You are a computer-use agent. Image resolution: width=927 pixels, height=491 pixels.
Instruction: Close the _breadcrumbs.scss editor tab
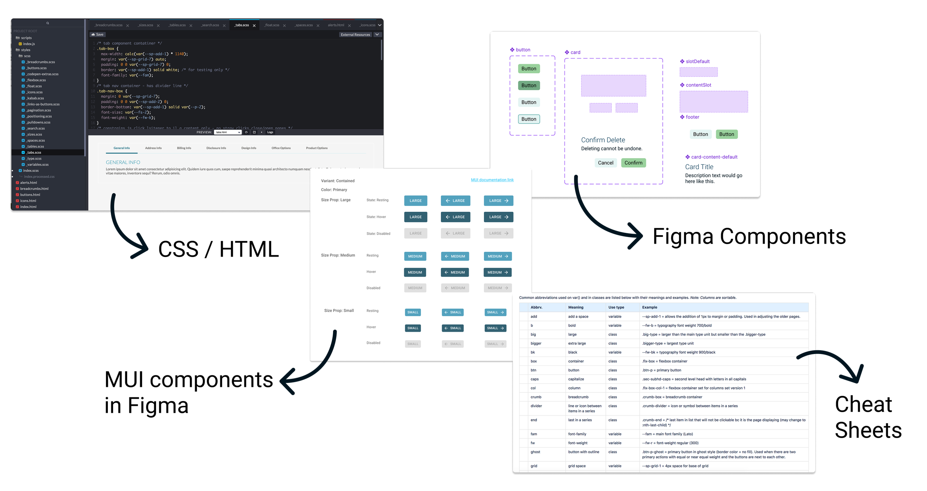128,26
